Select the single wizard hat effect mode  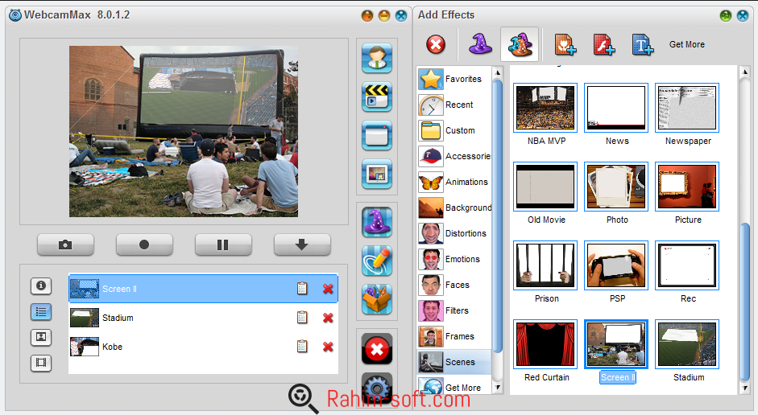tap(480, 44)
